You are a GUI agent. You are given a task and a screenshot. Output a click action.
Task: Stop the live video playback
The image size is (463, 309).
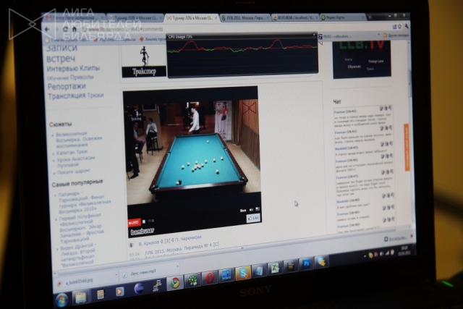pos(143,221)
